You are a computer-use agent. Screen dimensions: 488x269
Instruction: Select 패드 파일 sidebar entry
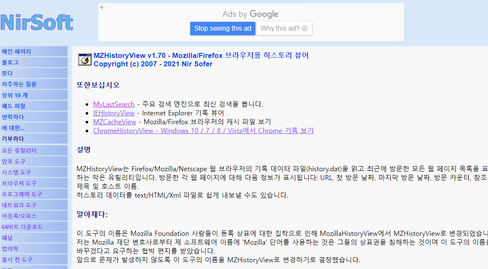click(x=34, y=106)
